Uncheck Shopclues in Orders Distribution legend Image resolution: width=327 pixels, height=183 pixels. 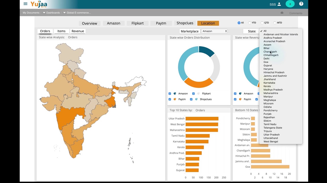tap(191, 99)
